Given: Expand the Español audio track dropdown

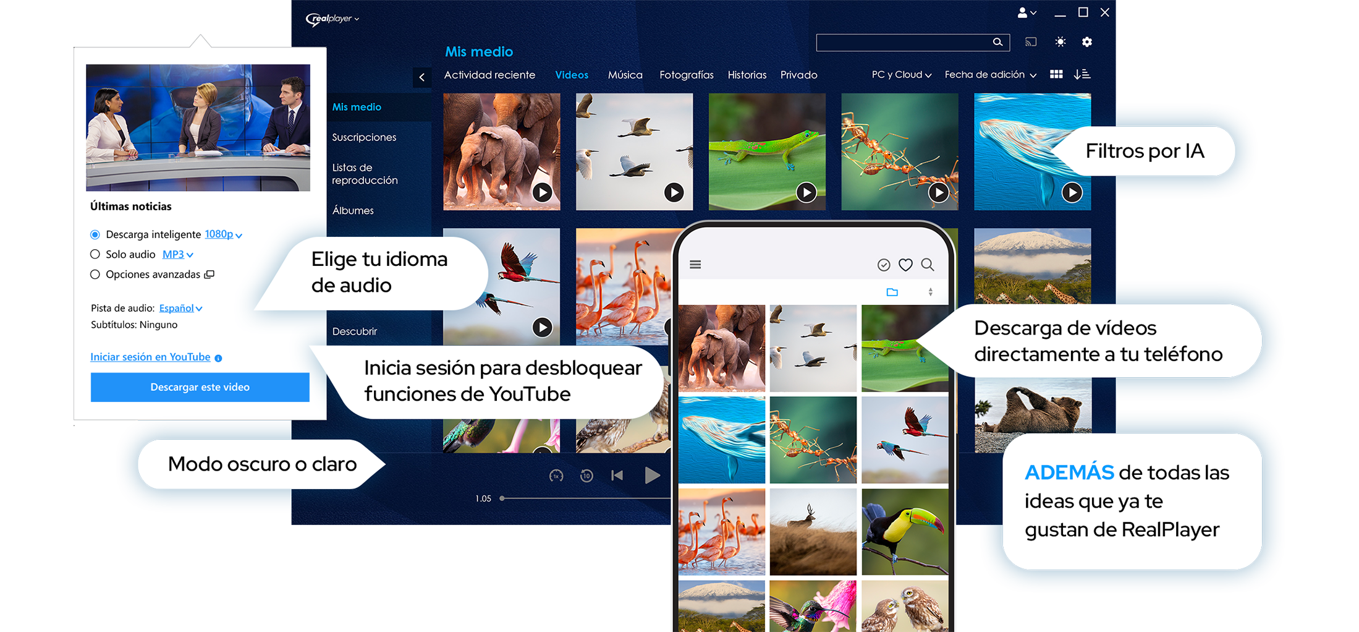Looking at the screenshot, I should (180, 308).
